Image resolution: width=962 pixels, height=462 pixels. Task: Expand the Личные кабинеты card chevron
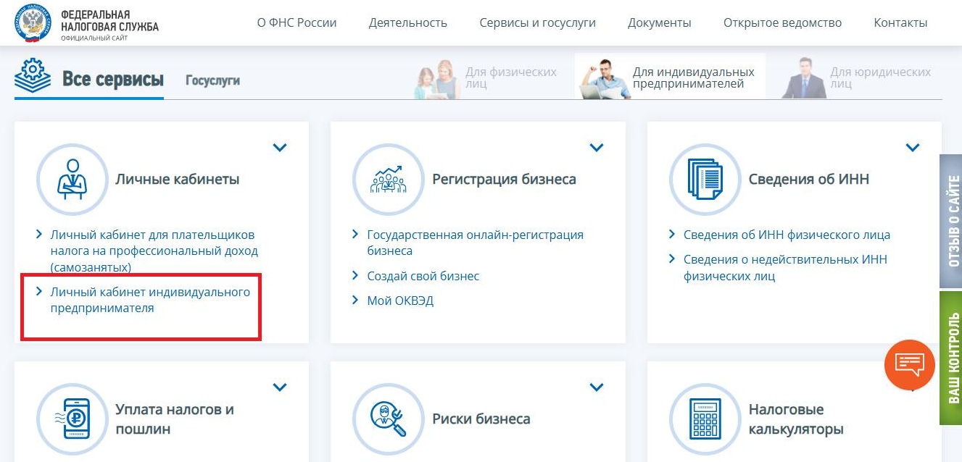click(280, 147)
